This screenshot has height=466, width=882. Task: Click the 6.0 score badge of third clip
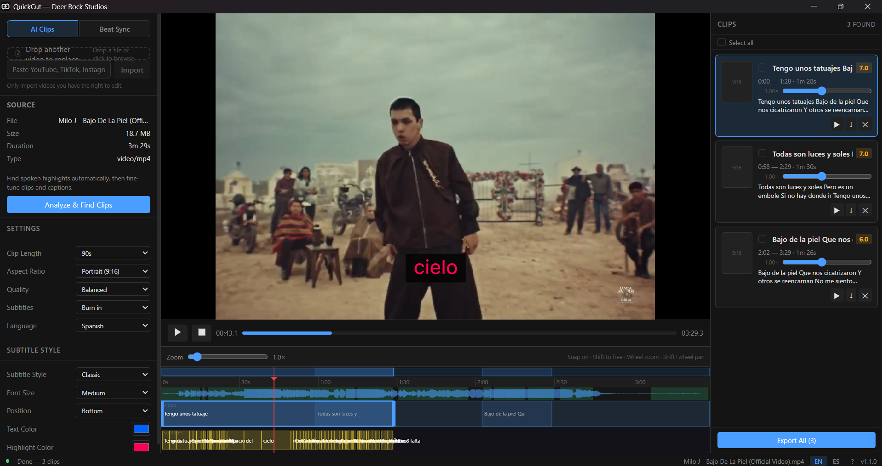864,239
